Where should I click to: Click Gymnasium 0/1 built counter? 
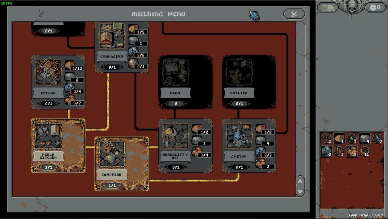click(x=112, y=67)
